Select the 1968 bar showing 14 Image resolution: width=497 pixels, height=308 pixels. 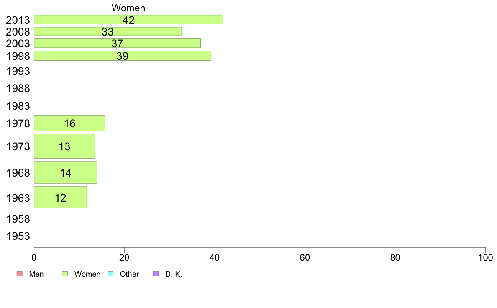click(66, 172)
